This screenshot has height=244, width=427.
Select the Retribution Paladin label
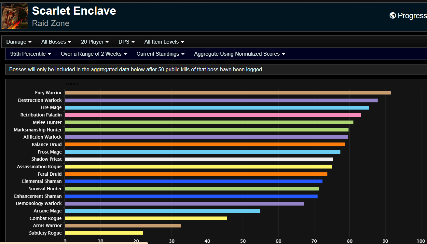tap(41, 115)
